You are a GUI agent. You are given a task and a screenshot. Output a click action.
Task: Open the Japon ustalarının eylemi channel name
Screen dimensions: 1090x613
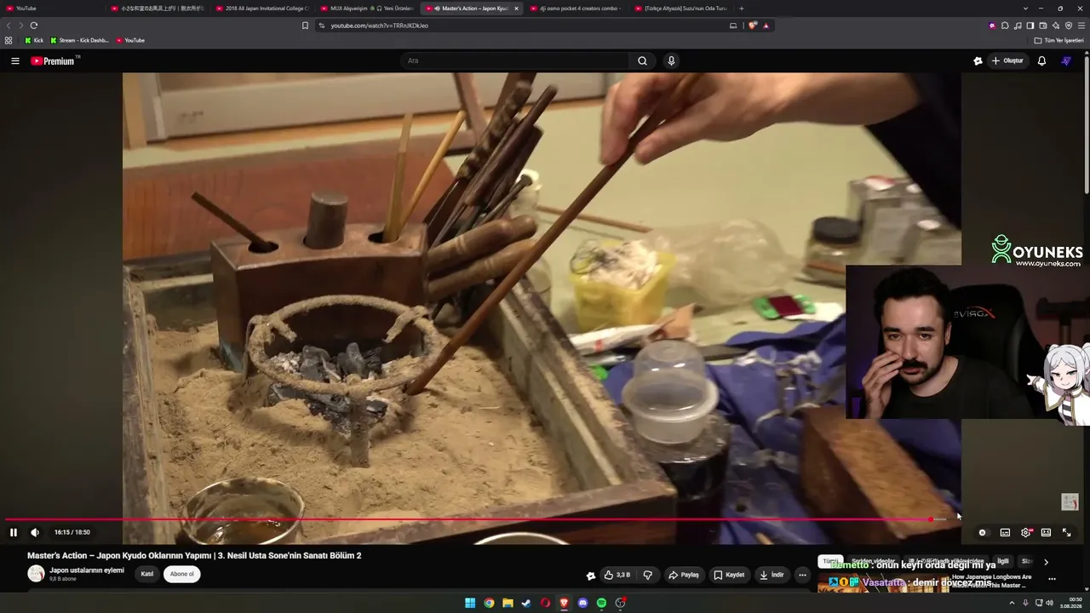[x=87, y=570]
